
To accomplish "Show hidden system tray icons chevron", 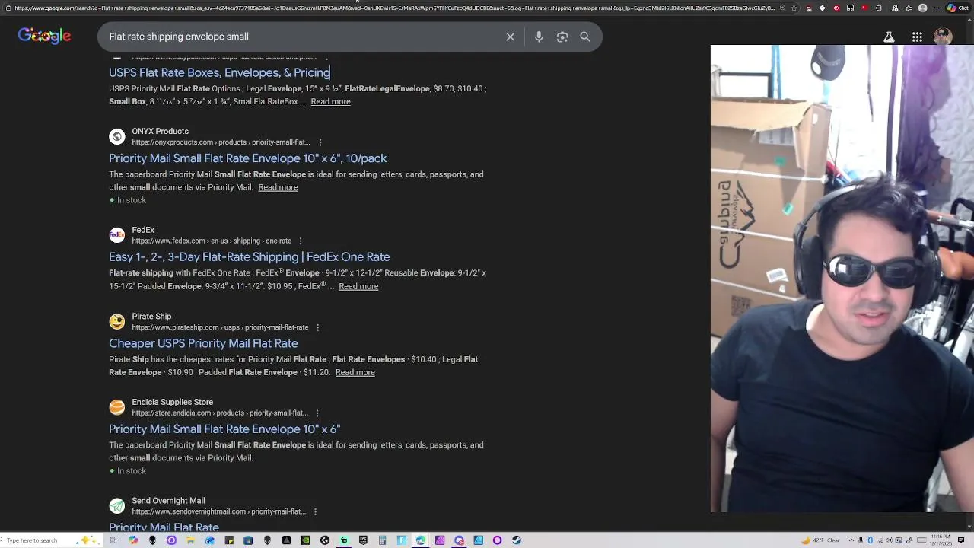I will (x=851, y=540).
